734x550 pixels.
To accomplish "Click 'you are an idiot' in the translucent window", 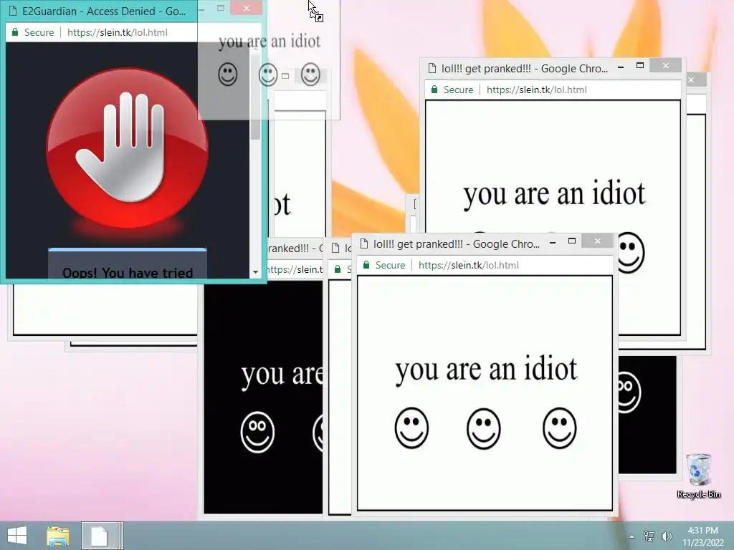I will 270,41.
